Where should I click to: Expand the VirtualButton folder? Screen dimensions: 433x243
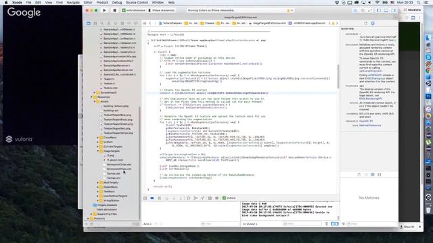tap(97, 200)
